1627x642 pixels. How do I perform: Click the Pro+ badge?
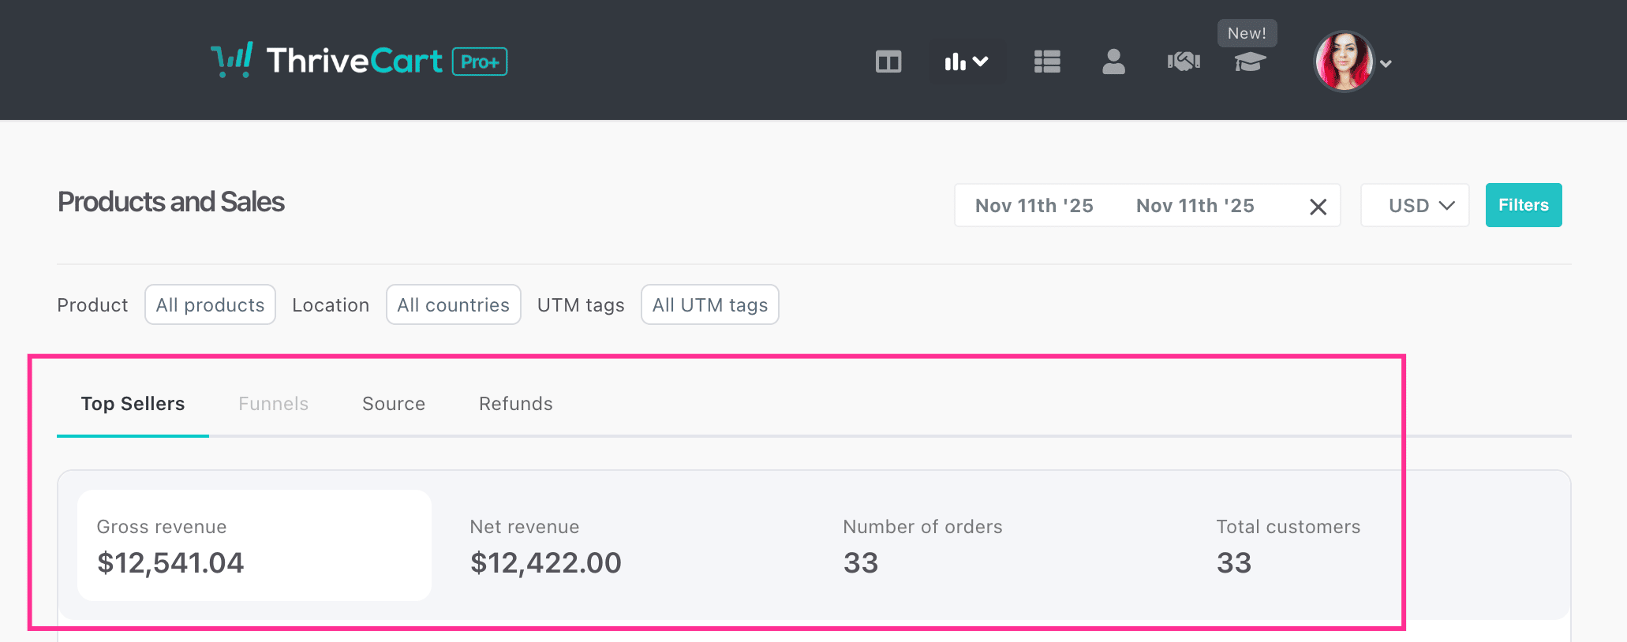[x=480, y=62]
